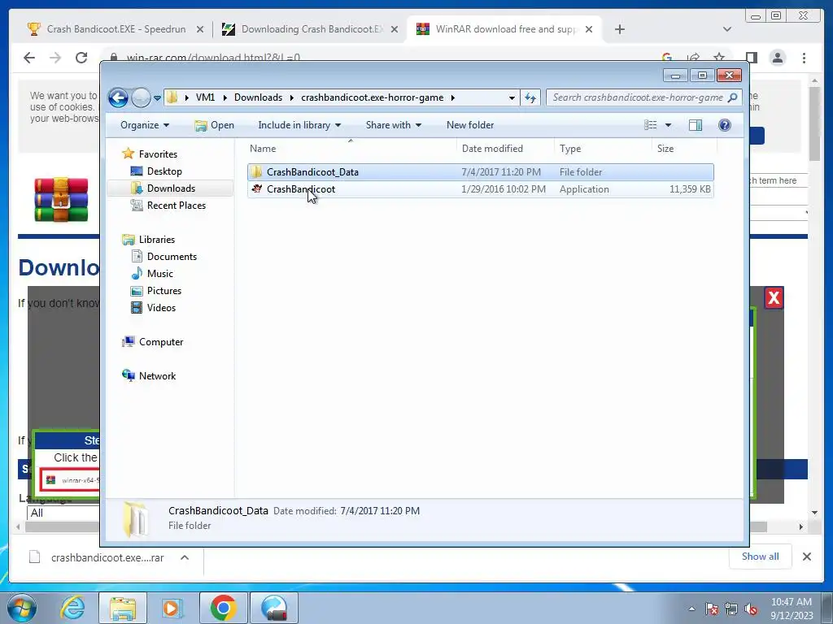The height and width of the screenshot is (624, 833).
Task: Click the network icon in the system tray
Action: click(x=731, y=609)
